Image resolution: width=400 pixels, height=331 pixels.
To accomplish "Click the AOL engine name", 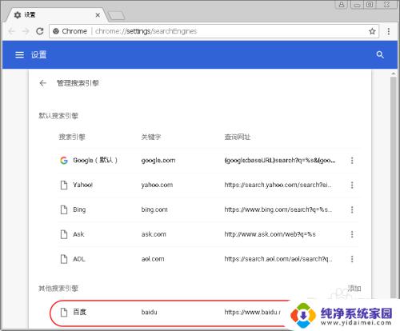I will (79, 259).
